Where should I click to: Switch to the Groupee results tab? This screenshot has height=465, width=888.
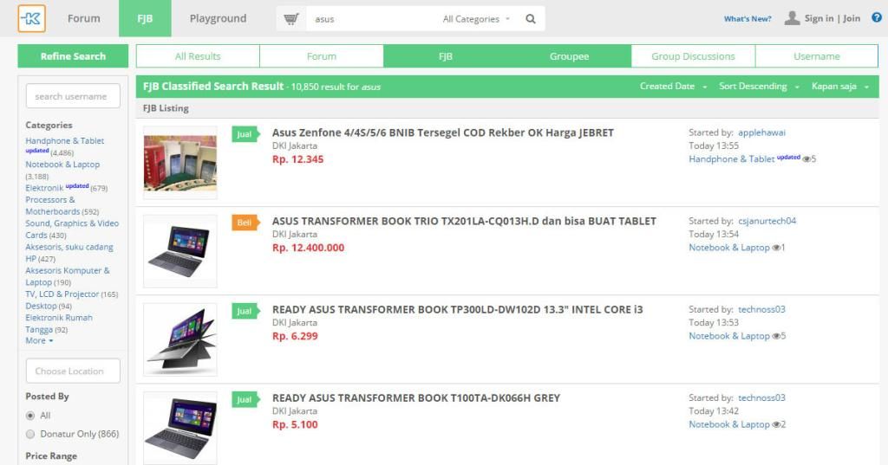(569, 56)
